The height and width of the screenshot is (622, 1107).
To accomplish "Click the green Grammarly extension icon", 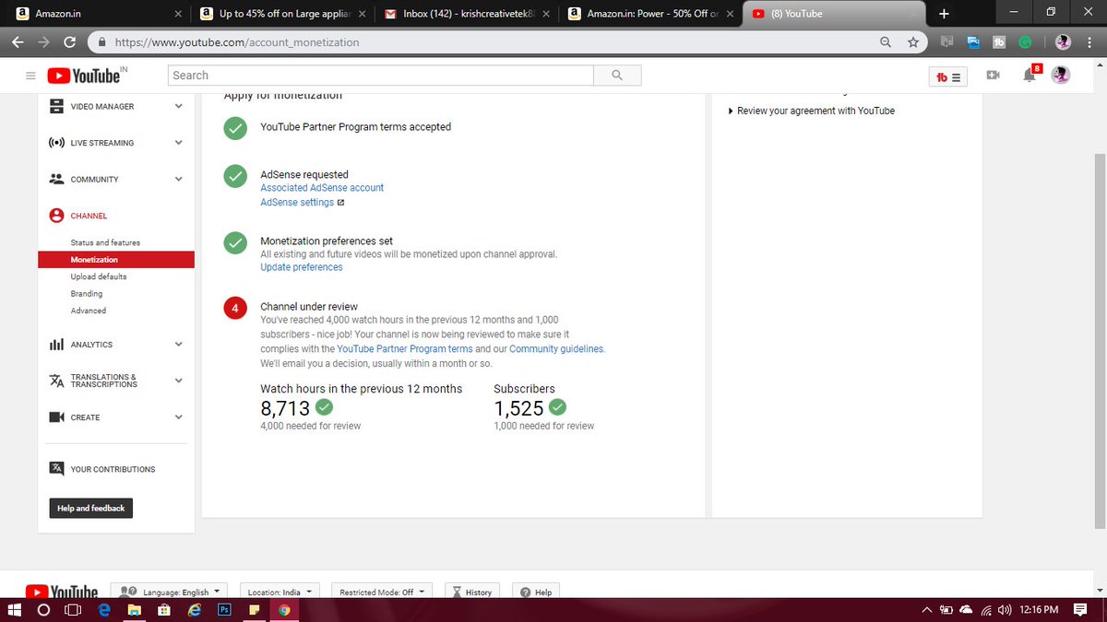I will point(1025,42).
